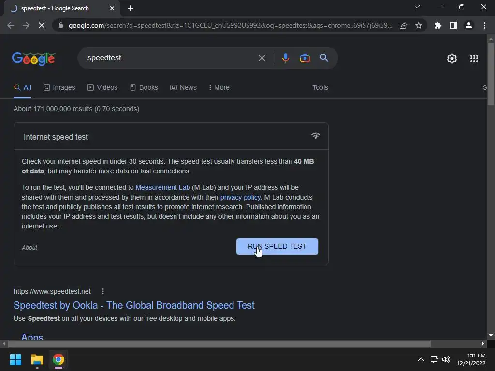Start a voice search with the microphone
Viewport: 495px width, 371px height.
point(285,58)
